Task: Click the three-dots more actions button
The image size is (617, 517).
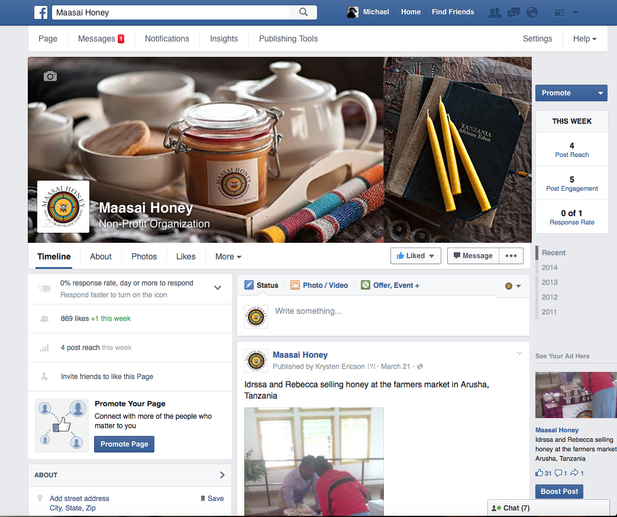Action: click(511, 256)
